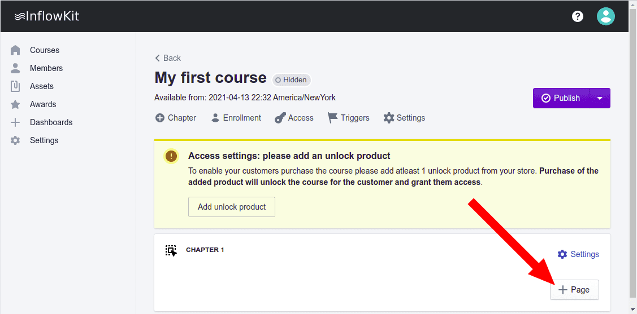Viewport: 637px width, 314px height.
Task: Click Add unlock product button
Action: [x=231, y=207]
